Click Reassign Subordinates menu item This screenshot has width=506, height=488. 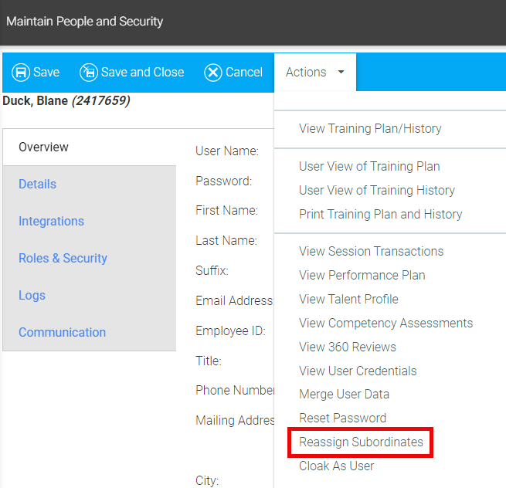[361, 442]
